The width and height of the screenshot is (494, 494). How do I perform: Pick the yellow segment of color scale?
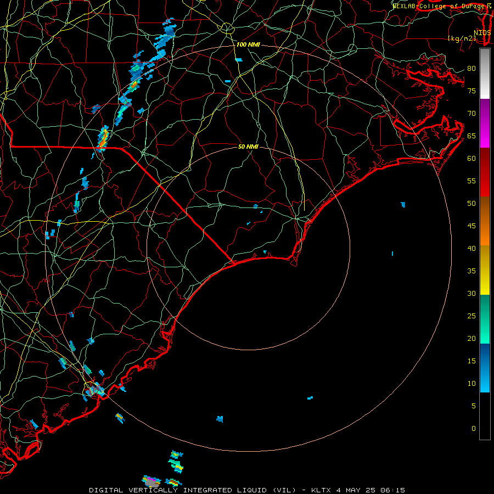pos(485,270)
